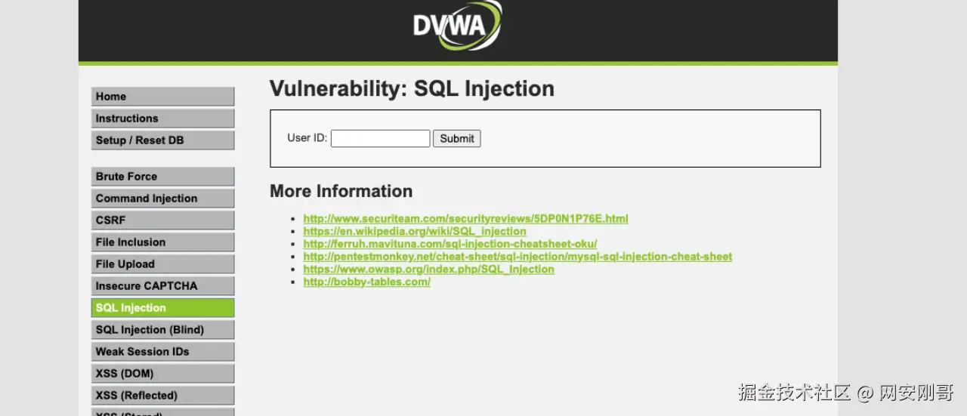Click the Submit button
967x416 pixels.
pyautogui.click(x=457, y=138)
